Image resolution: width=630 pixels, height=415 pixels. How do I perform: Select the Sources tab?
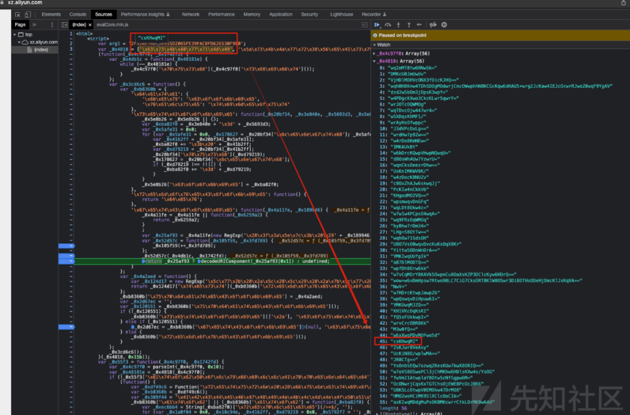104,15
